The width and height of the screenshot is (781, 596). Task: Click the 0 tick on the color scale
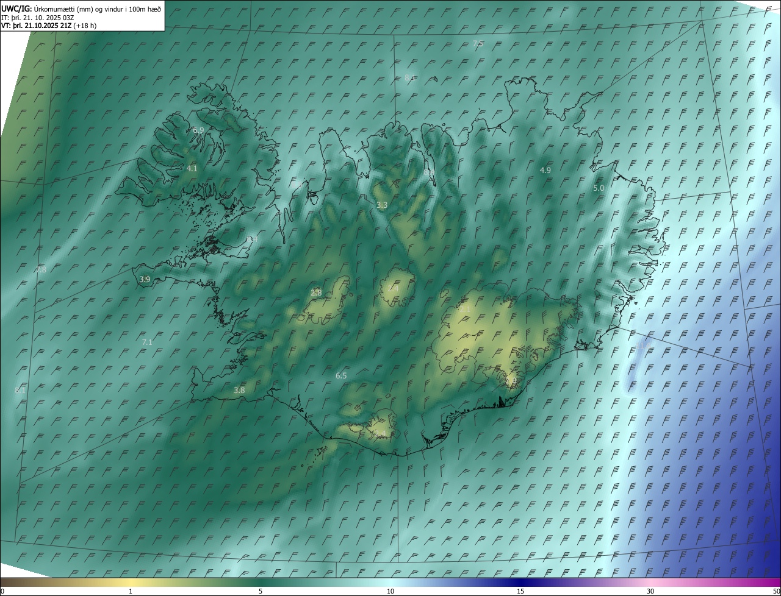2,592
